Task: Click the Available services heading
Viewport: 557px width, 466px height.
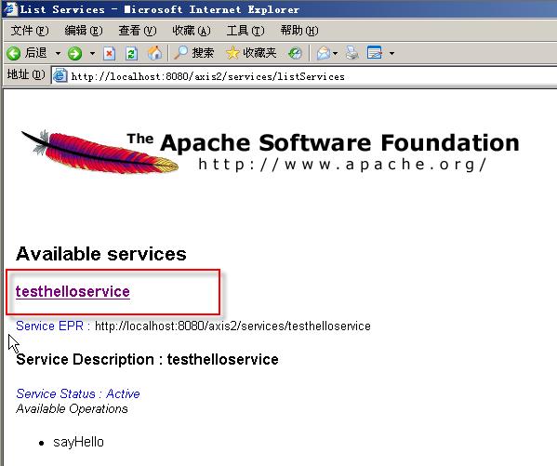Action: coord(101,254)
